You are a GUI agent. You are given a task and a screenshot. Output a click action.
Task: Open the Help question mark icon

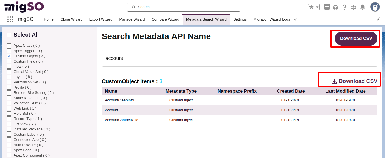click(x=345, y=7)
